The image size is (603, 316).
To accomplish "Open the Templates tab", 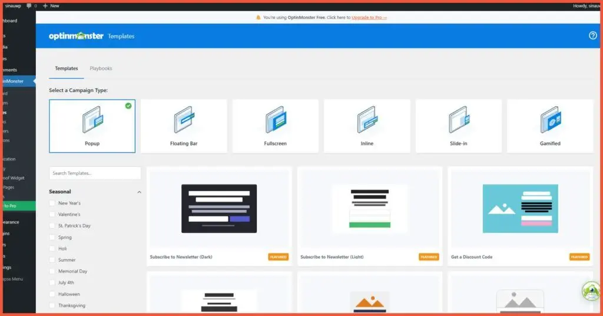I will [x=67, y=68].
